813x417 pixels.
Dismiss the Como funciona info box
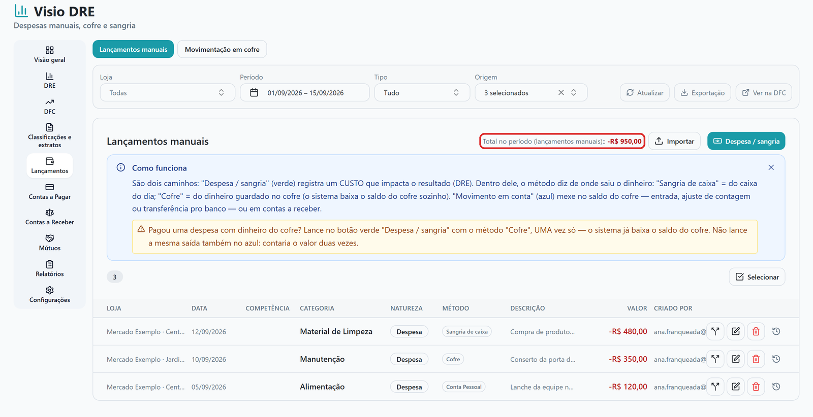point(771,167)
